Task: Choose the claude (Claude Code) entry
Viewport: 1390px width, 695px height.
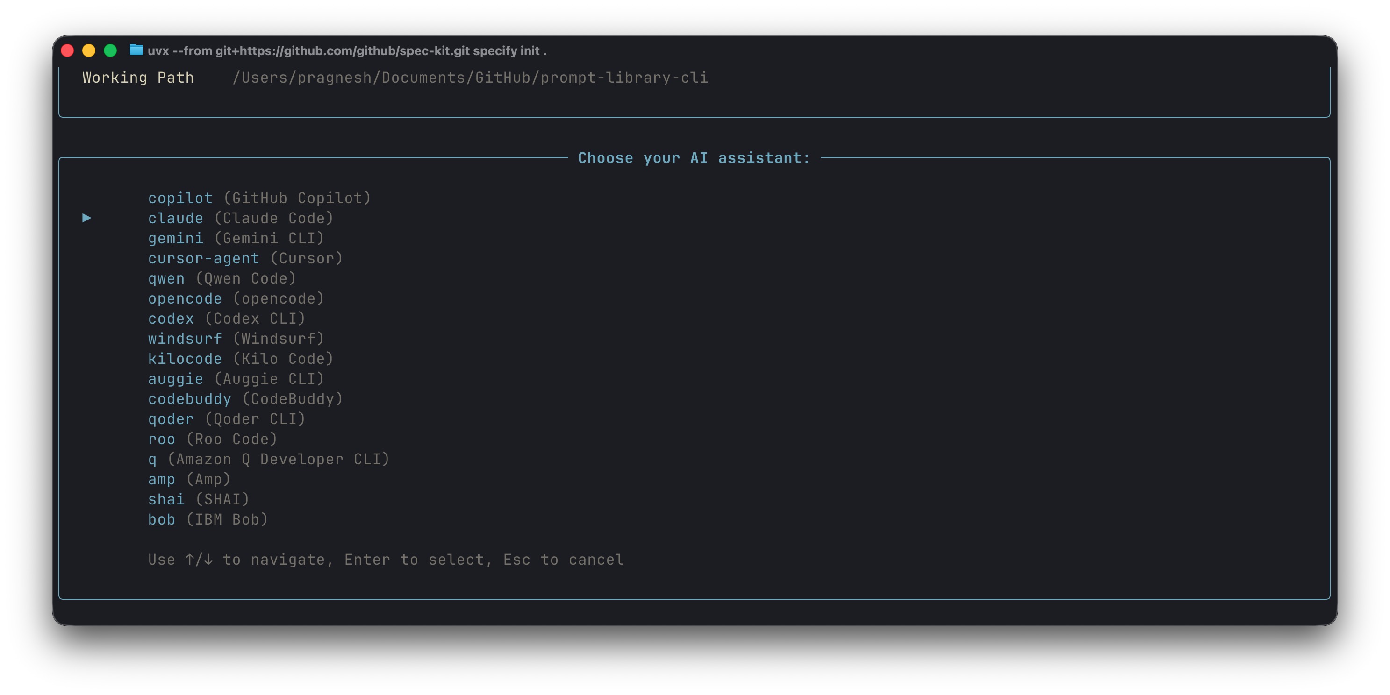Action: coord(241,218)
